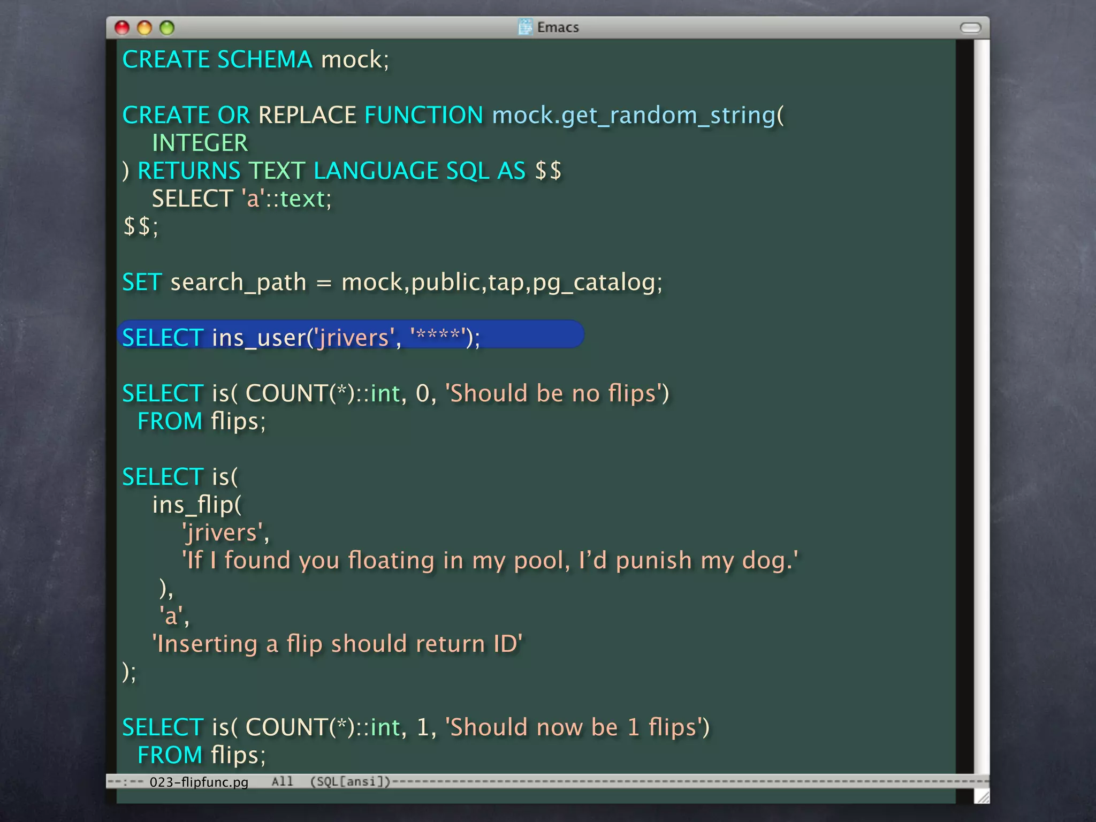The height and width of the screenshot is (822, 1096).
Task: Click the ins_flip( function call
Action: (197, 505)
